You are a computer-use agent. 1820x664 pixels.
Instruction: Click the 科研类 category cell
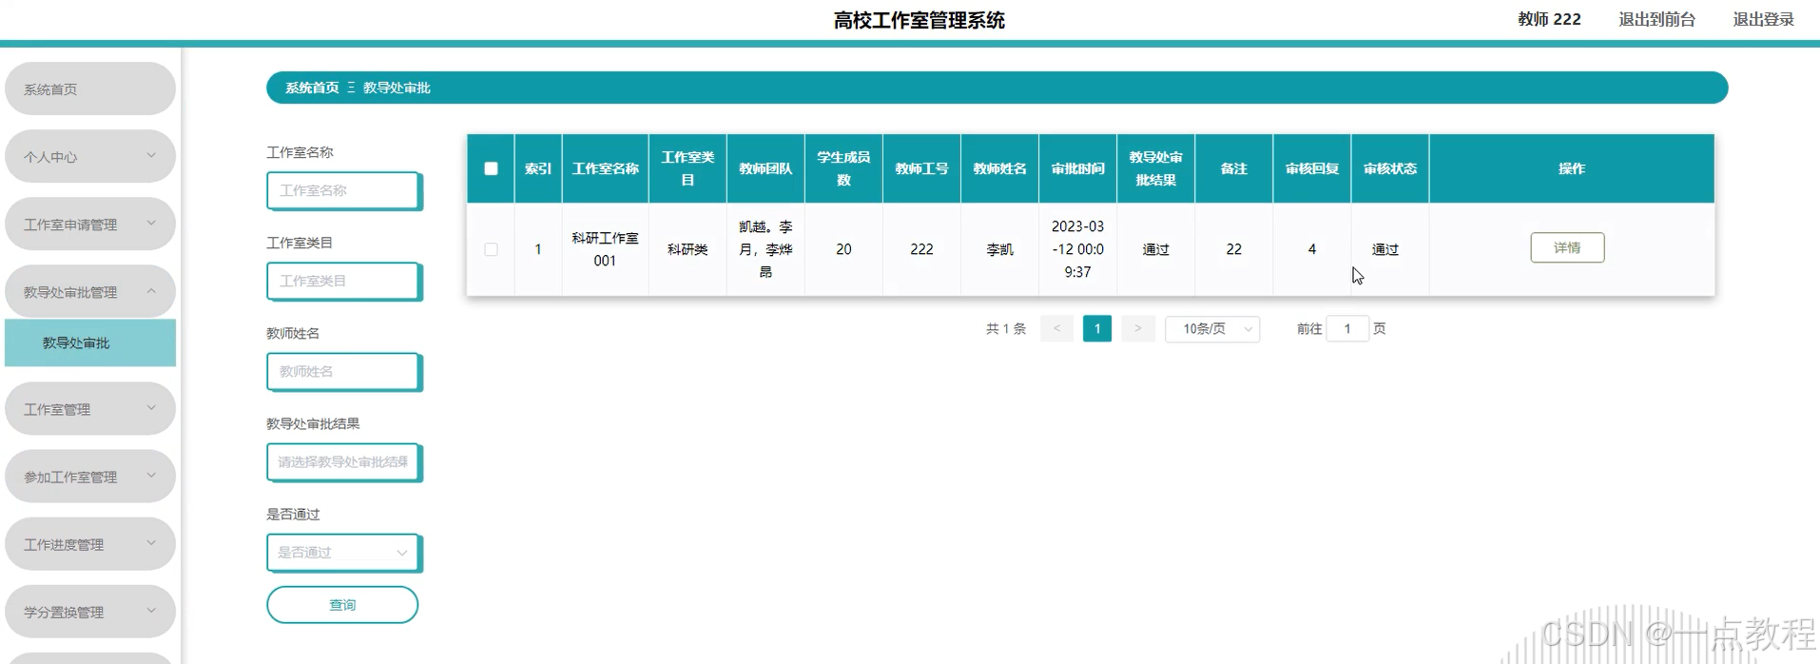[x=687, y=249]
